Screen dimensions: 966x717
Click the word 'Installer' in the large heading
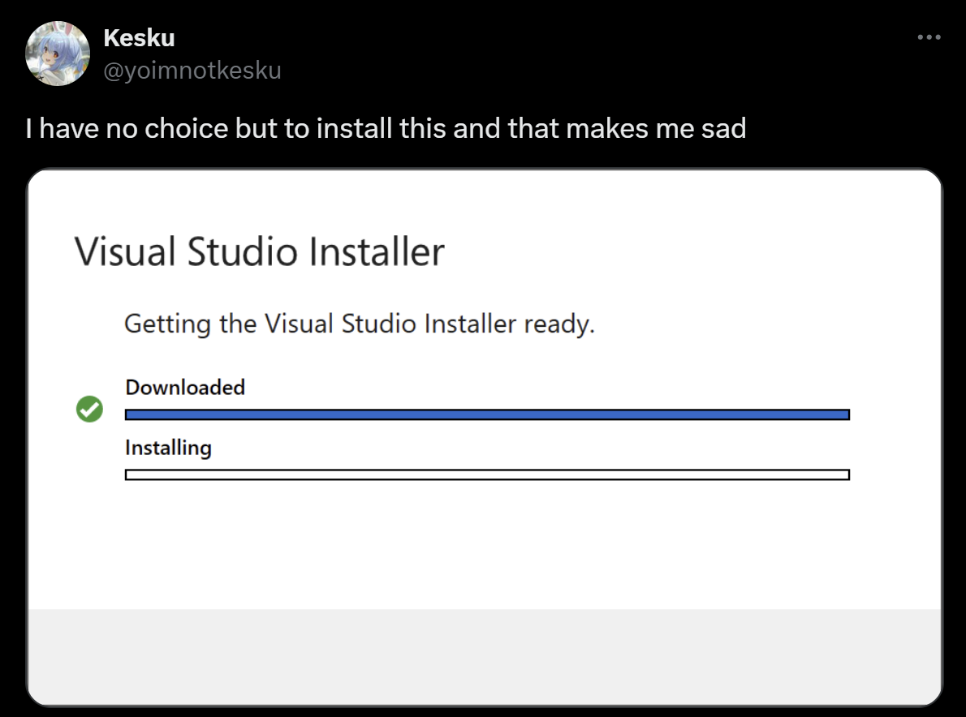(x=377, y=251)
